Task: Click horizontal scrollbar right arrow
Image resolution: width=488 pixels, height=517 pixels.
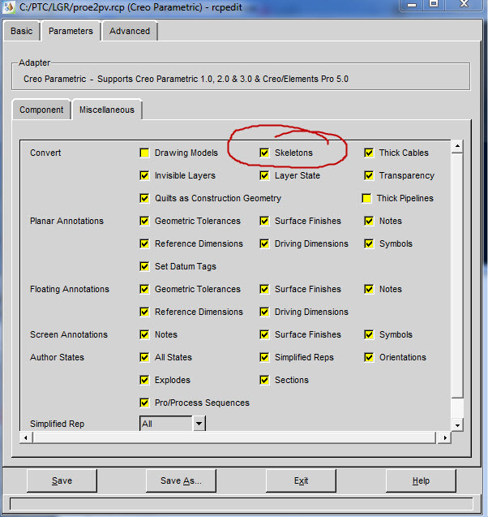Action: (x=445, y=438)
